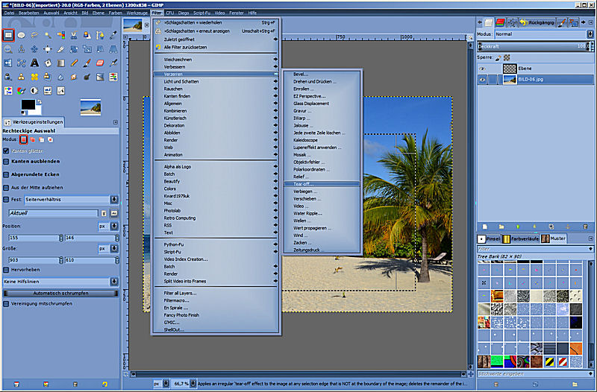This screenshot has height=392, width=597.
Task: Select Filter all Layers... entry
Action: click(216, 293)
